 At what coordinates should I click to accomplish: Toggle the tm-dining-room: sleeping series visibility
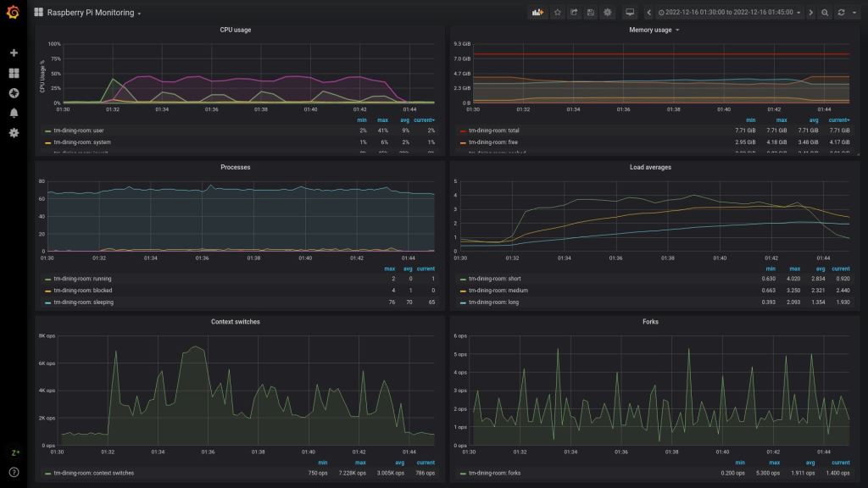[83, 302]
